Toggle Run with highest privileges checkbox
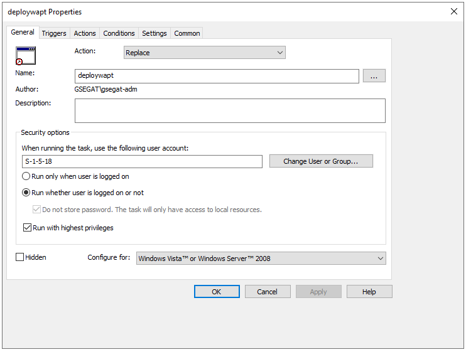This screenshot has width=466, height=352. [x=27, y=228]
